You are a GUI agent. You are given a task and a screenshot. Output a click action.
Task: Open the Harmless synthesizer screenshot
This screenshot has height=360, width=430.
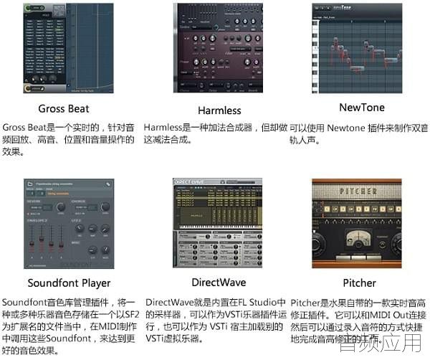point(218,48)
